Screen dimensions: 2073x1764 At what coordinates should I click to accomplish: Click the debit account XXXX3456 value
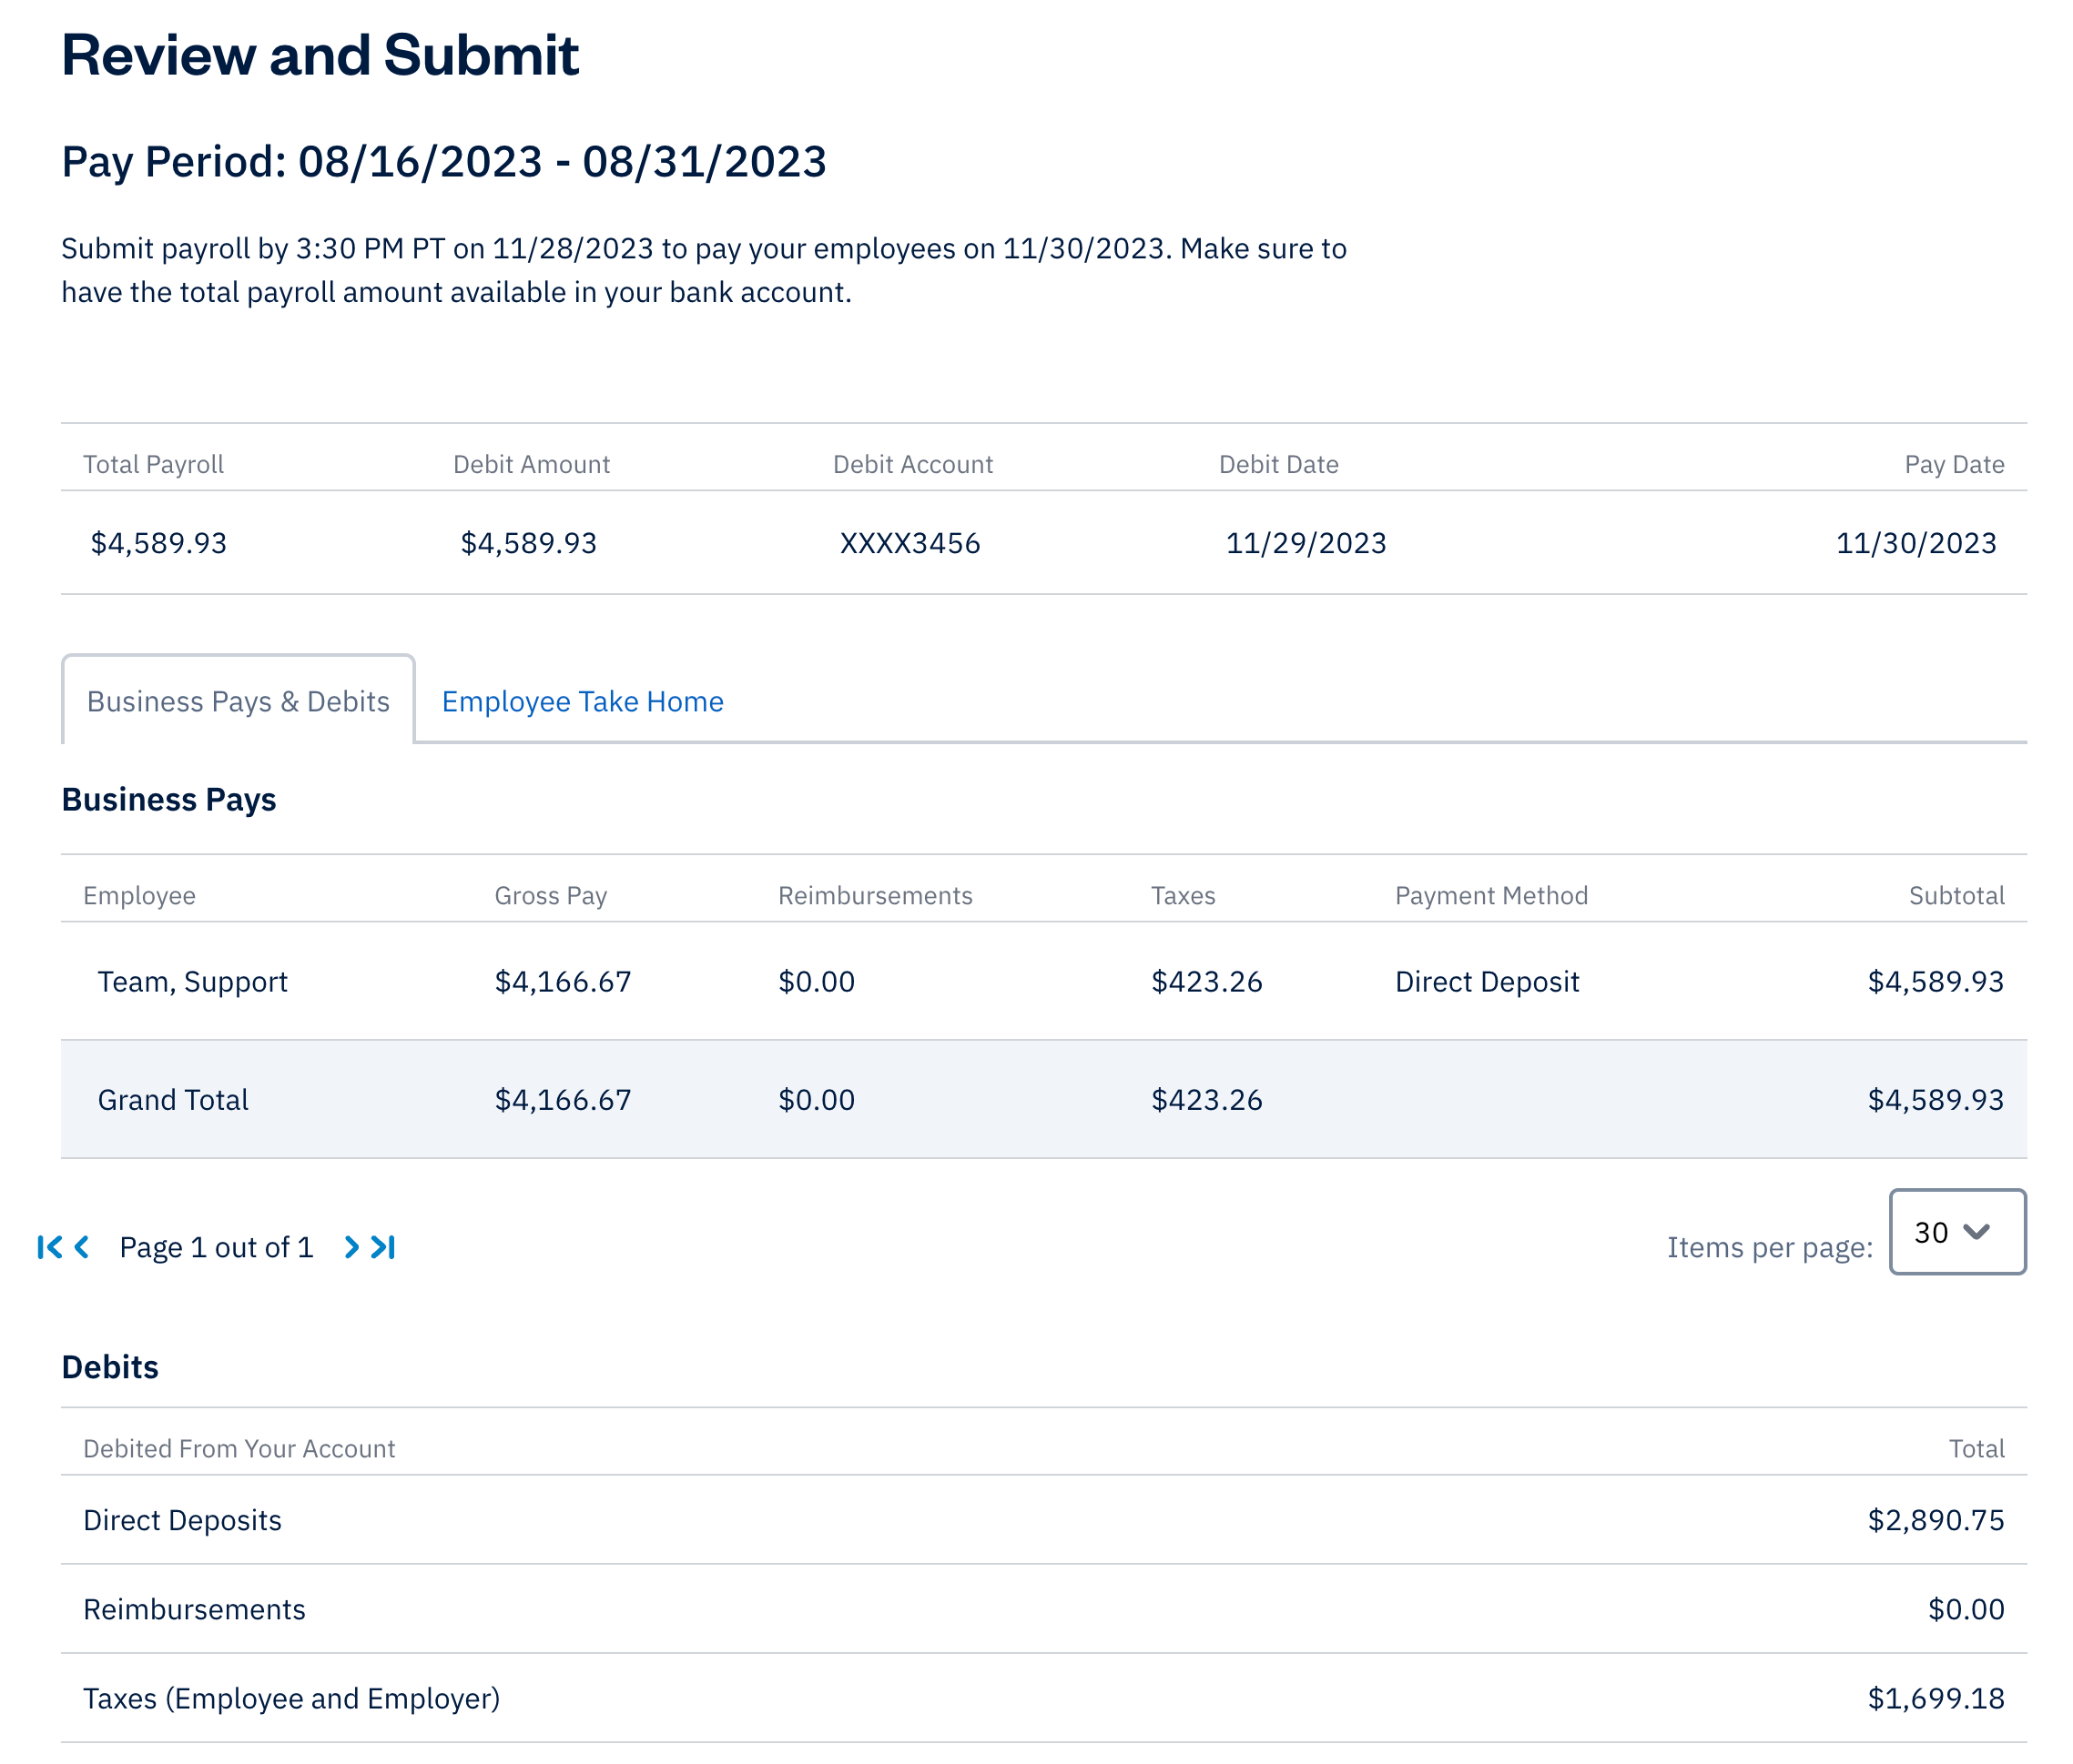click(909, 543)
